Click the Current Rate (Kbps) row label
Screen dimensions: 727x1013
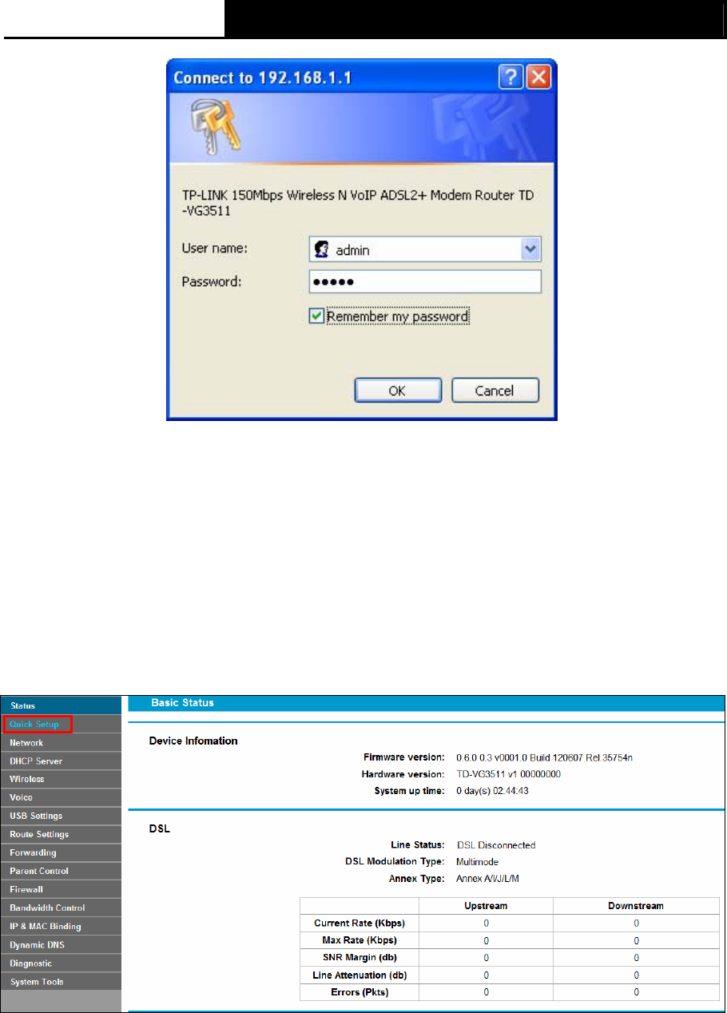(x=360, y=924)
